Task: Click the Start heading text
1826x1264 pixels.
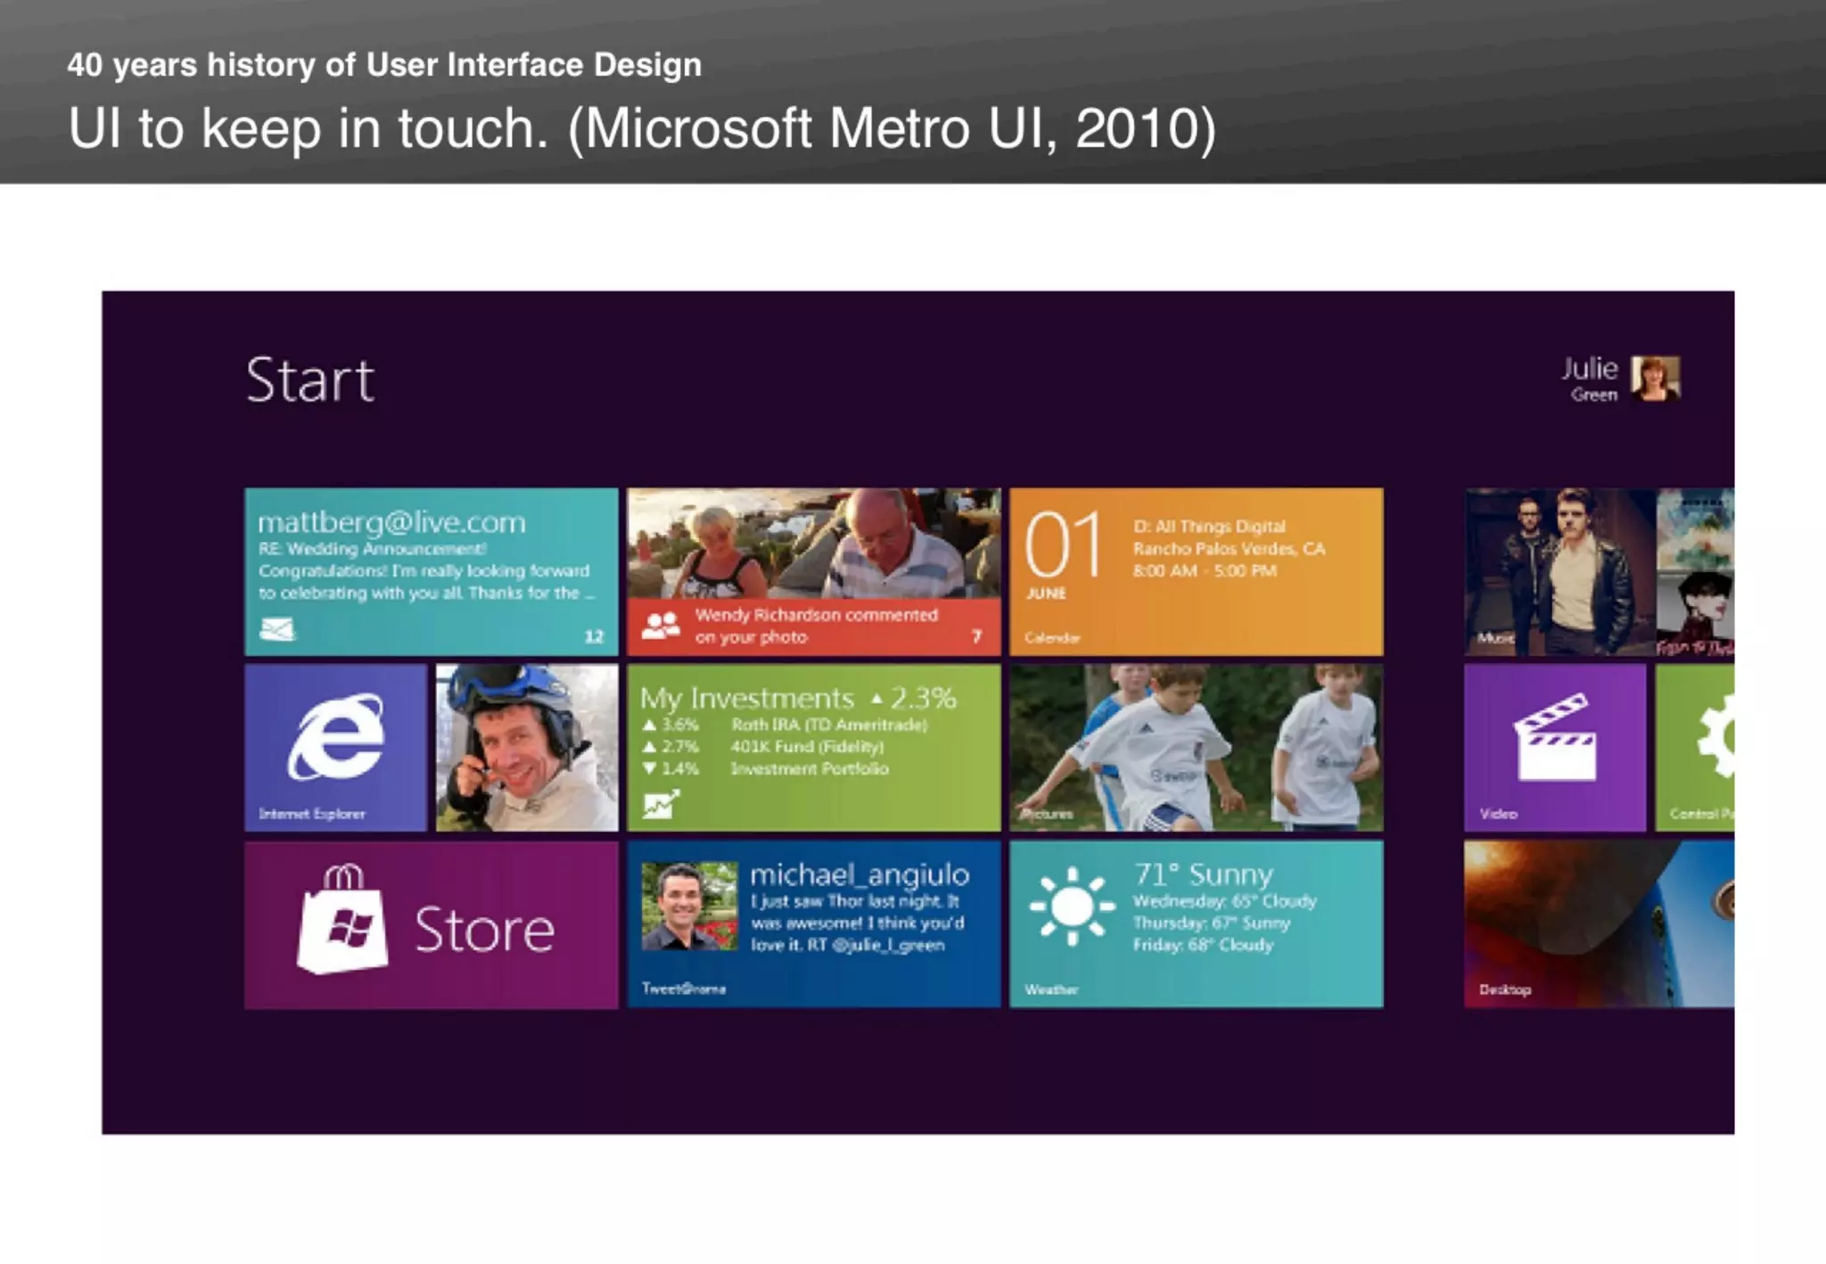Action: (x=309, y=381)
